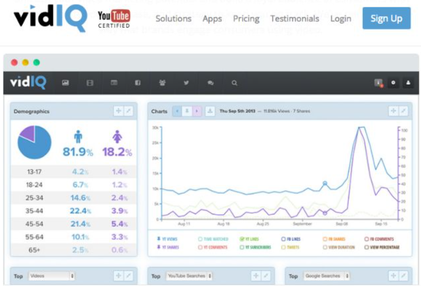Click move icon on Top YouTube Searches panel
Viewport: 421px width, 286px height.
point(256,275)
